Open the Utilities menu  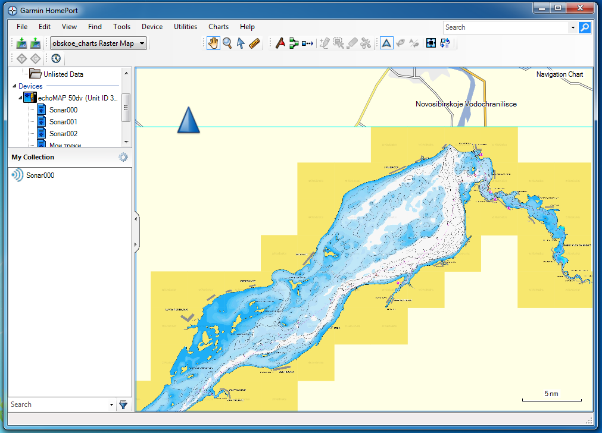click(185, 27)
